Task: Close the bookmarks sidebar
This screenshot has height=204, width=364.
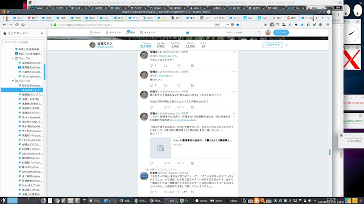Action: point(42,33)
